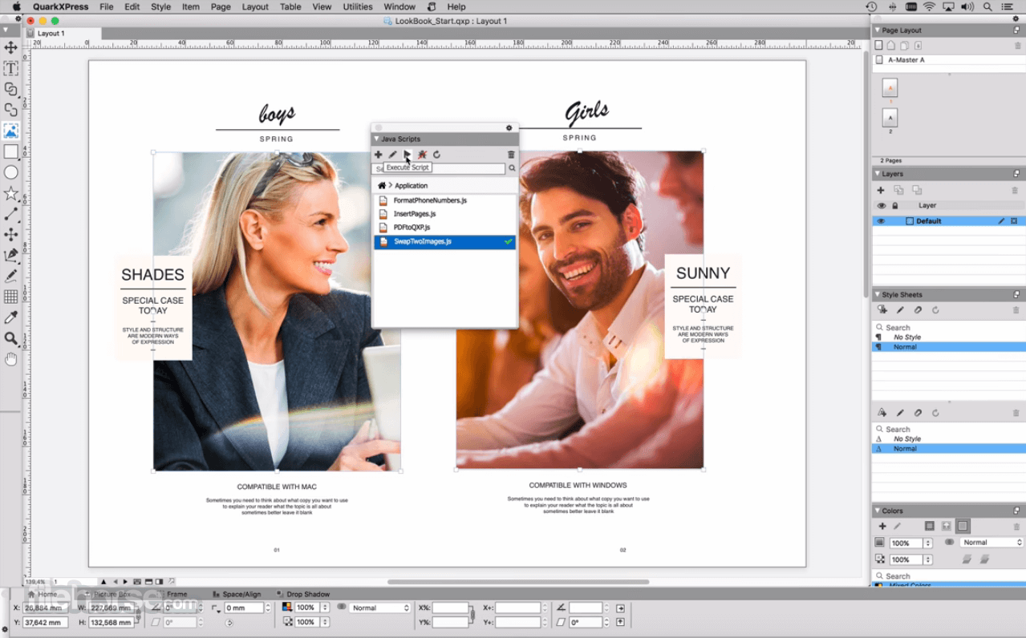Collapse the Page Layout panel
This screenshot has height=638, width=1026.
[x=878, y=30]
